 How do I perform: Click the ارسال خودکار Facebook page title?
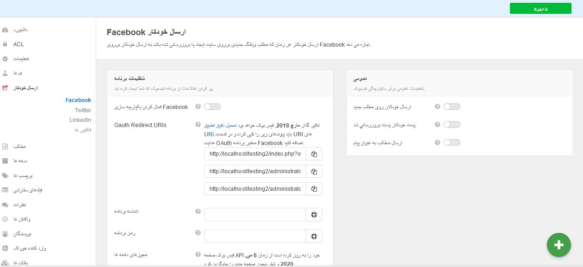pos(146,32)
